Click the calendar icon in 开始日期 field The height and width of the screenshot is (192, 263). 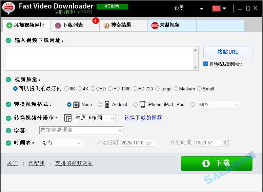pos(148,143)
